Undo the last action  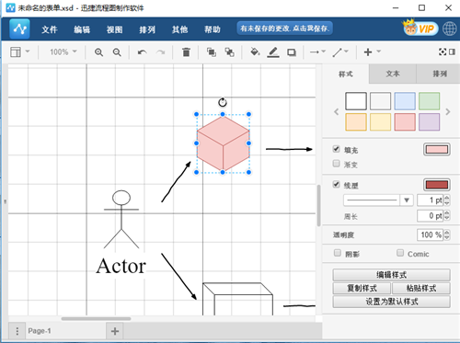tap(142, 52)
